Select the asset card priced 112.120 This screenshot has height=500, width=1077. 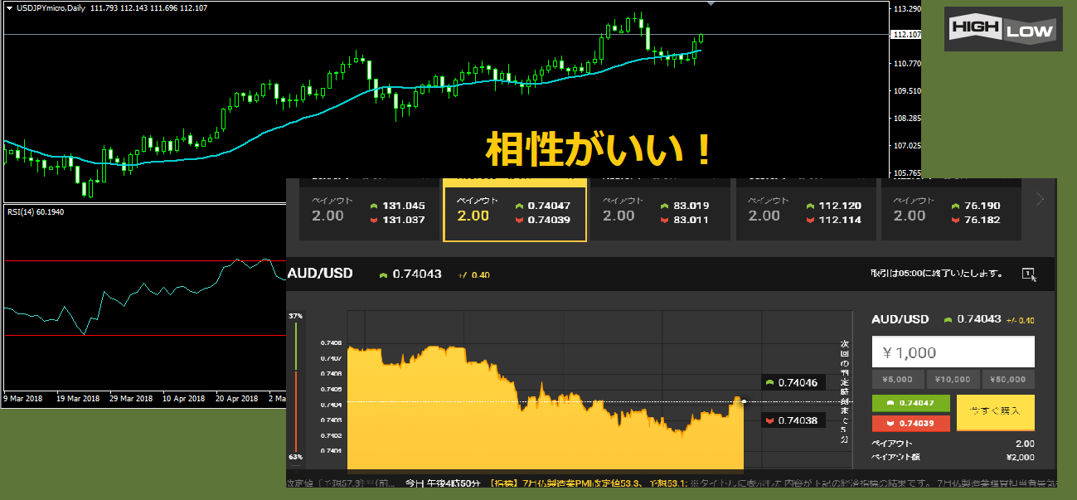coord(806,213)
